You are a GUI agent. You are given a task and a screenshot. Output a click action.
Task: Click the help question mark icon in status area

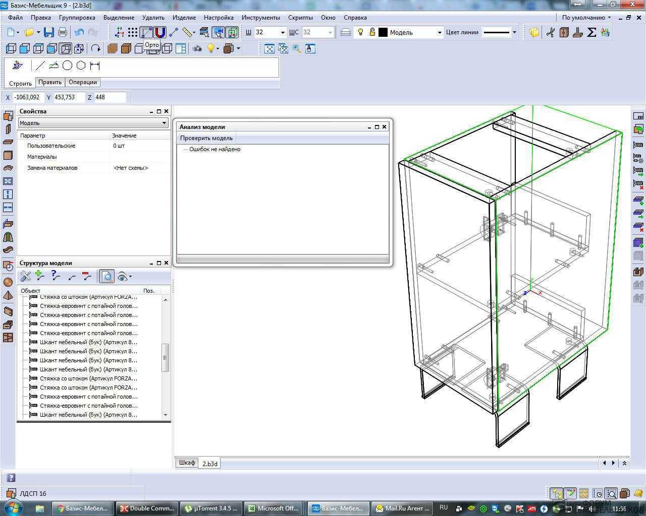[x=11, y=478]
